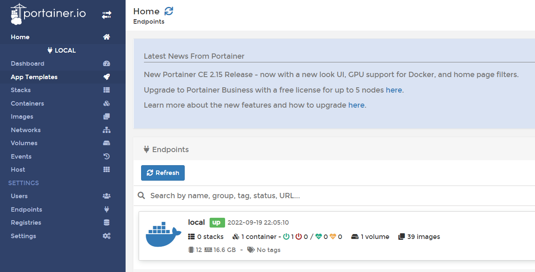Click the Dashboard gauge icon

tap(106, 64)
